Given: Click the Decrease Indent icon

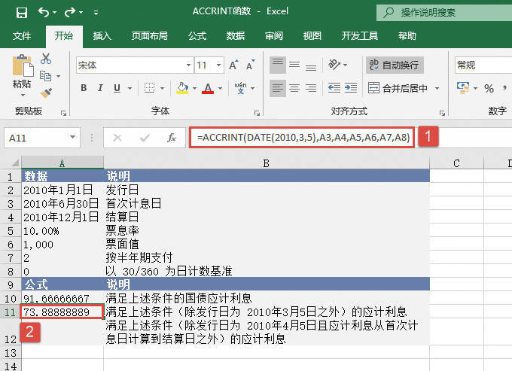Looking at the screenshot, I should coord(334,88).
